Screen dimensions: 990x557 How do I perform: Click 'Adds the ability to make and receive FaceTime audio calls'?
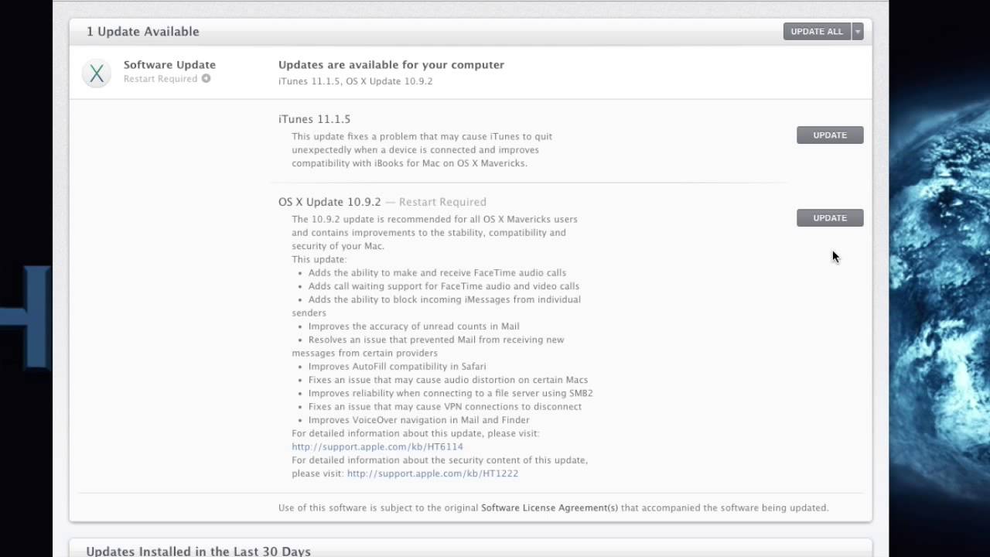(437, 273)
